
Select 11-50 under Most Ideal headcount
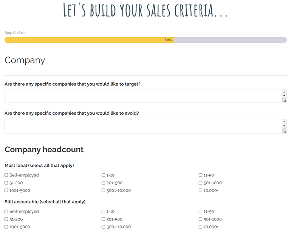[x=201, y=175]
